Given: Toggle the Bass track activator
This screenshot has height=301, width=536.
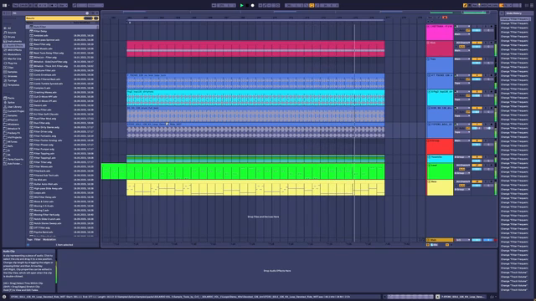Looking at the screenshot, I should [477, 182].
